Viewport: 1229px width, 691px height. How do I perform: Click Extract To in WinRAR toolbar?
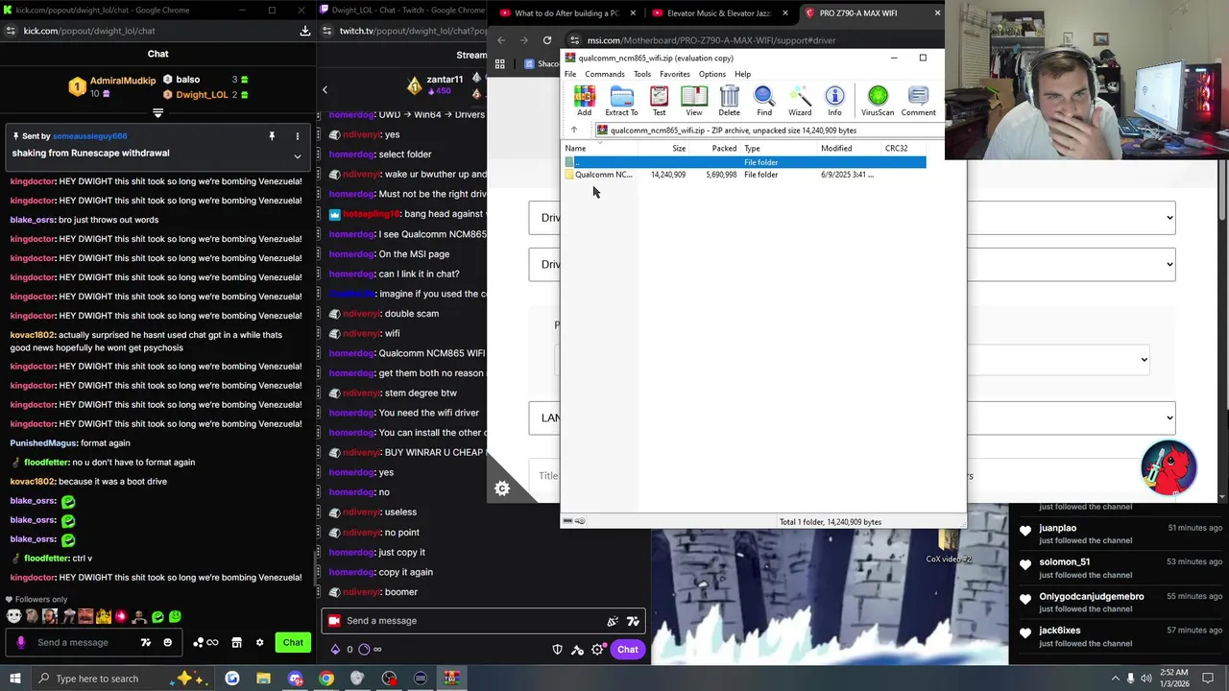621,101
